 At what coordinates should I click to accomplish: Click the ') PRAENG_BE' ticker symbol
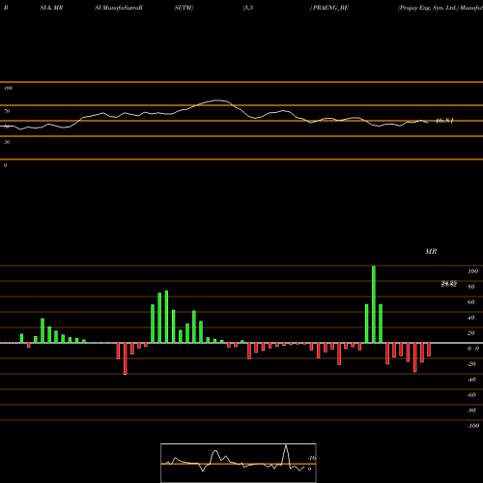tap(329, 8)
